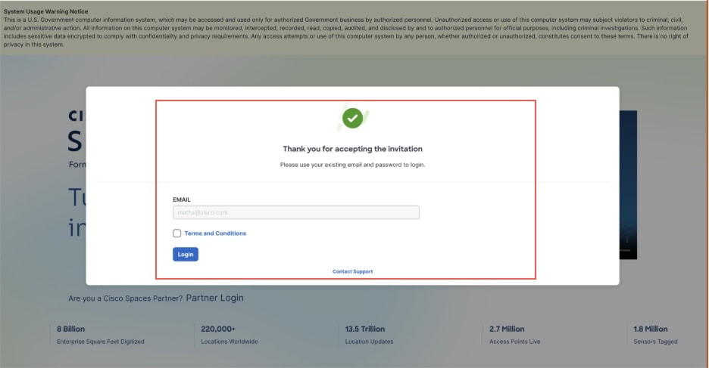709x368 pixels.
Task: Click the dark banner image behind dialog
Action: (x=628, y=181)
